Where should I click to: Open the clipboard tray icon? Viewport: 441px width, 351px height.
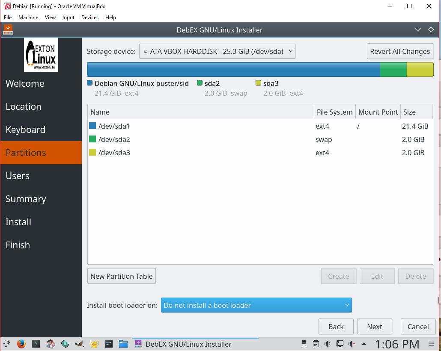click(316, 344)
